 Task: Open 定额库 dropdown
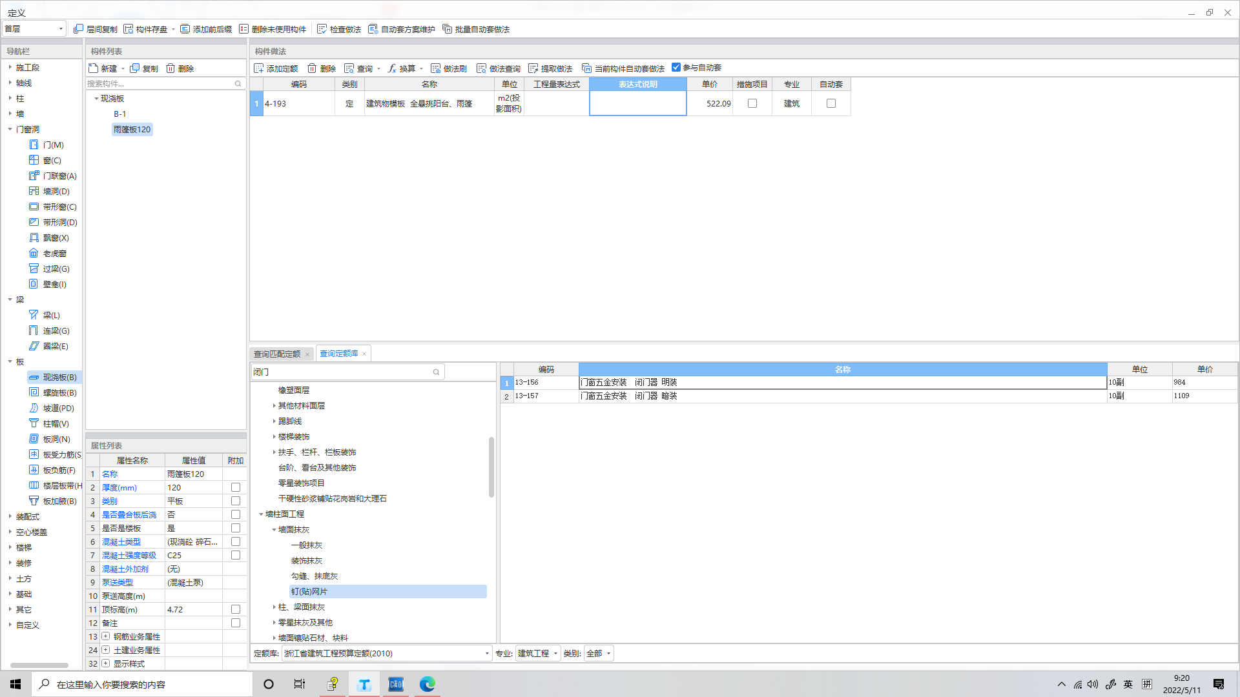pos(387,654)
